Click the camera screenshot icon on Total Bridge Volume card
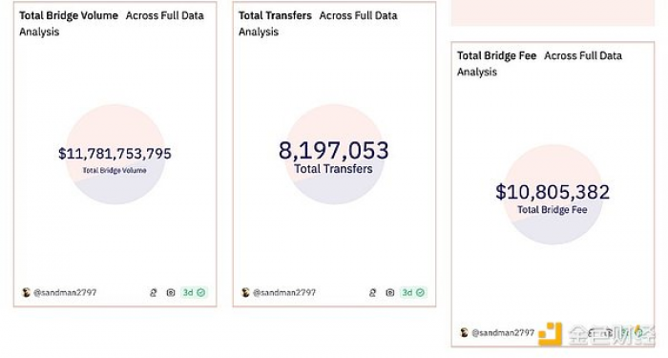 (171, 293)
